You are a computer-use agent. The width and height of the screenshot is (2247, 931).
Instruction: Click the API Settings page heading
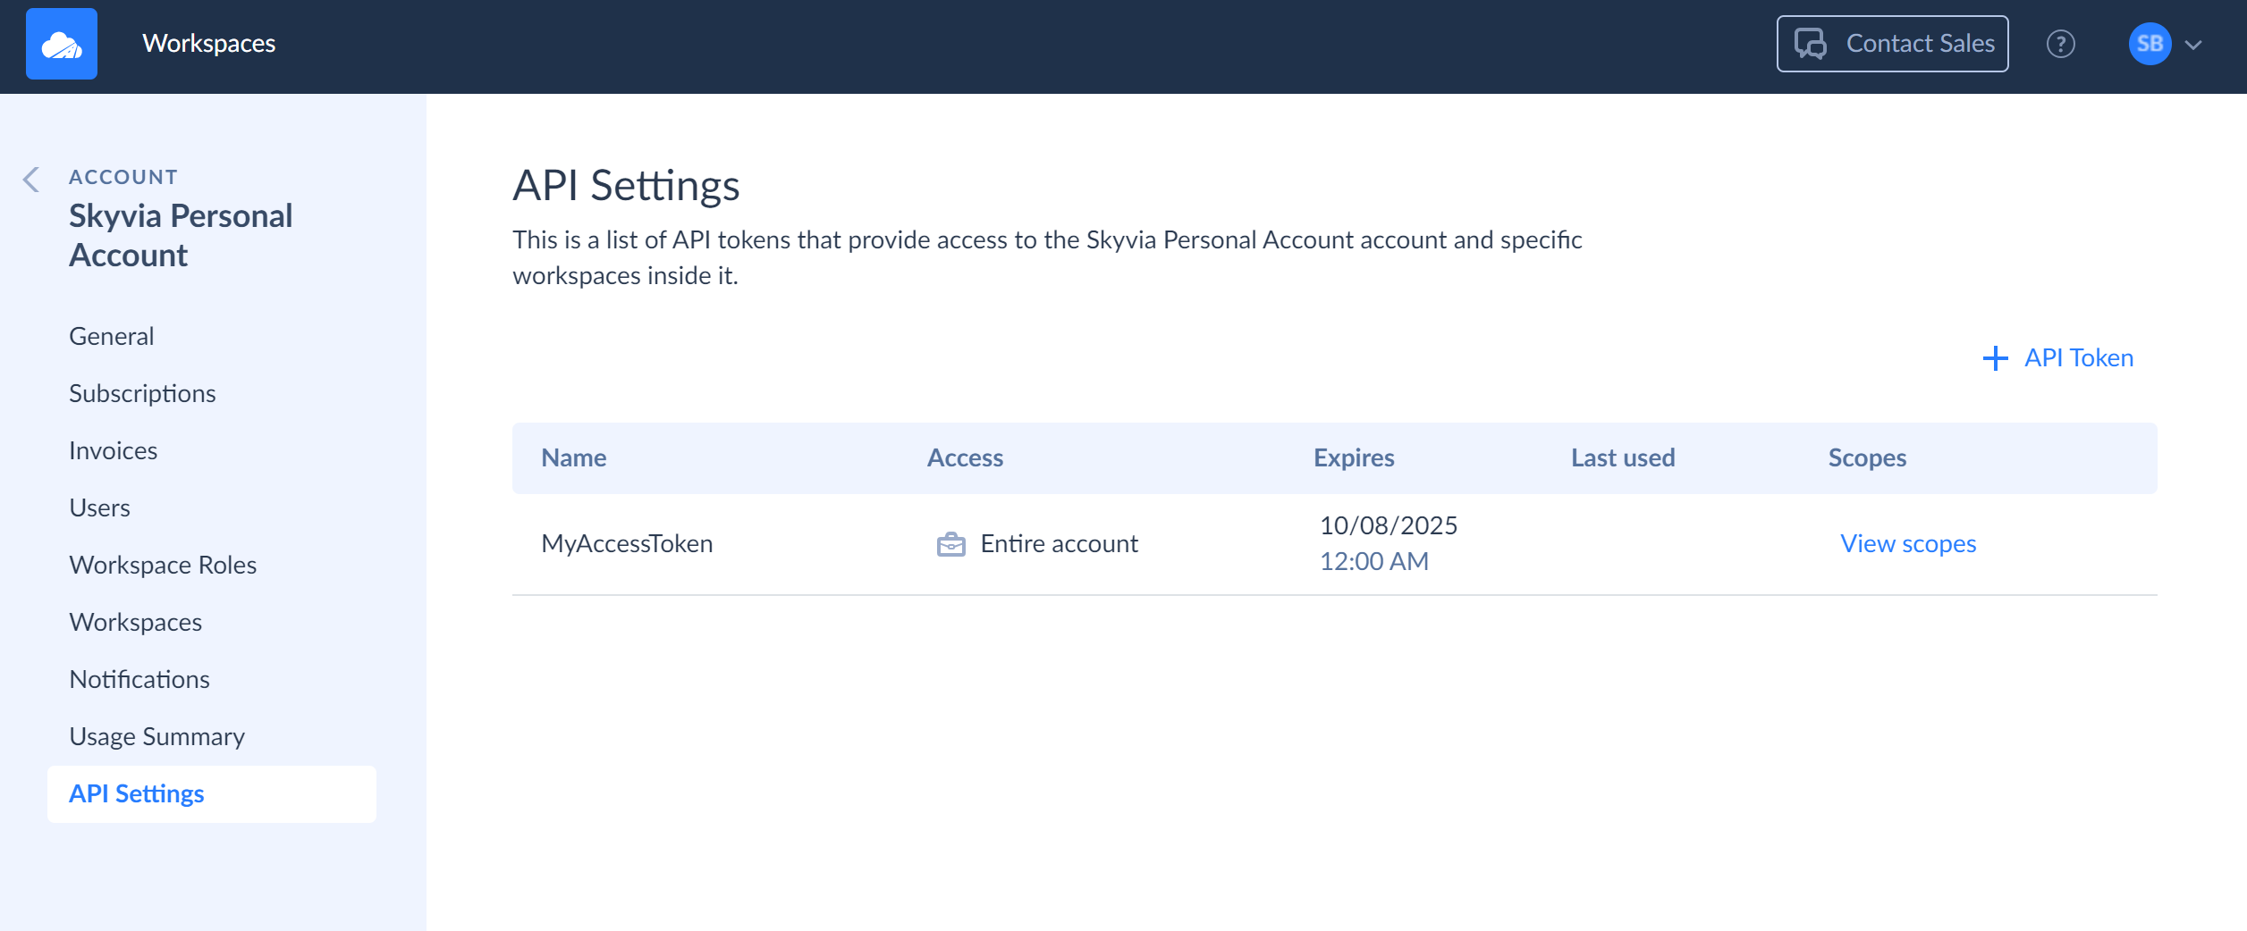(626, 186)
